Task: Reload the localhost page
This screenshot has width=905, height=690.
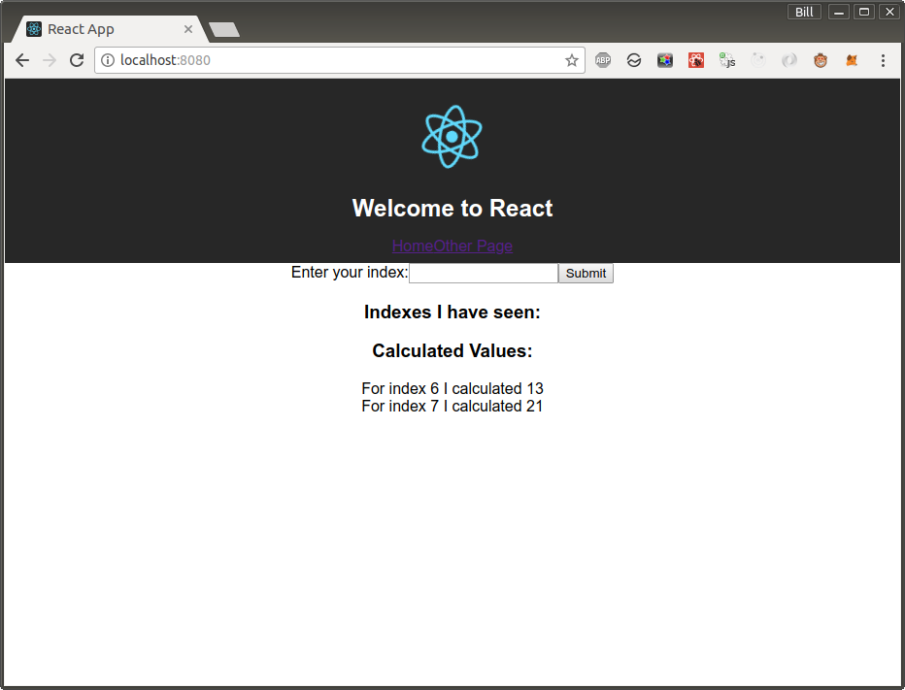Action: (77, 60)
